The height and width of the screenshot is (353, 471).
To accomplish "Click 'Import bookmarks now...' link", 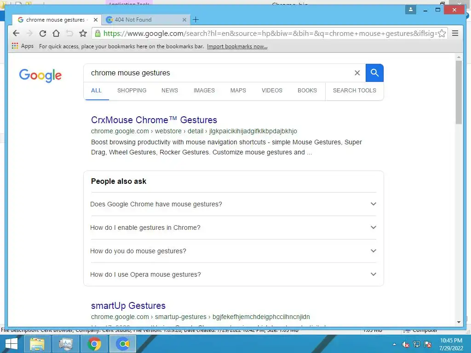I will [237, 46].
